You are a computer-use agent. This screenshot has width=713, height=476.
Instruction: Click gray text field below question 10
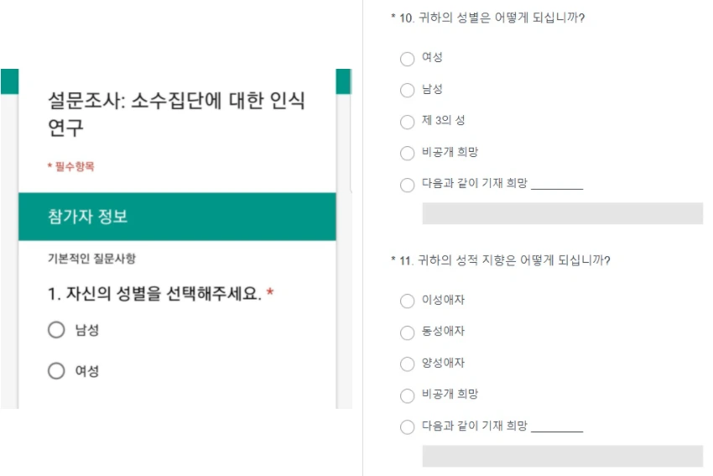[x=563, y=213]
